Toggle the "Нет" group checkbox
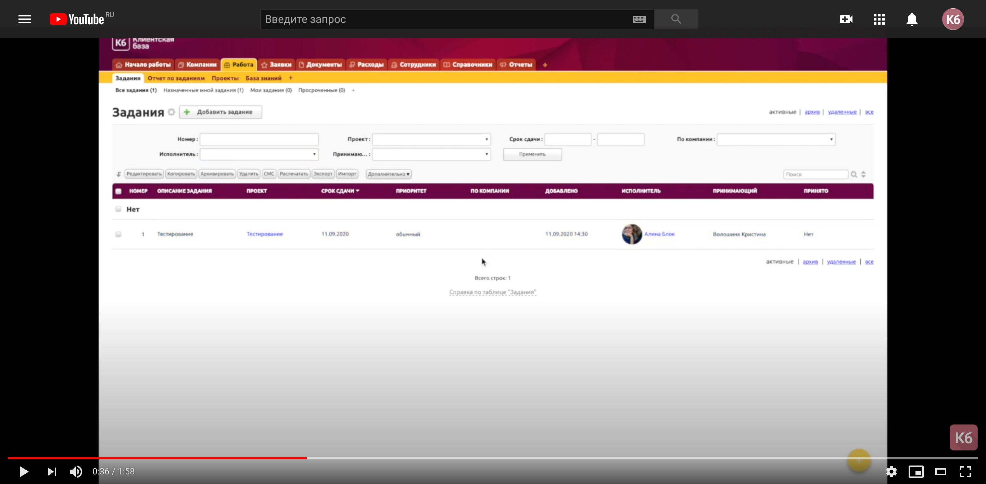The width and height of the screenshot is (986, 484). [x=118, y=209]
